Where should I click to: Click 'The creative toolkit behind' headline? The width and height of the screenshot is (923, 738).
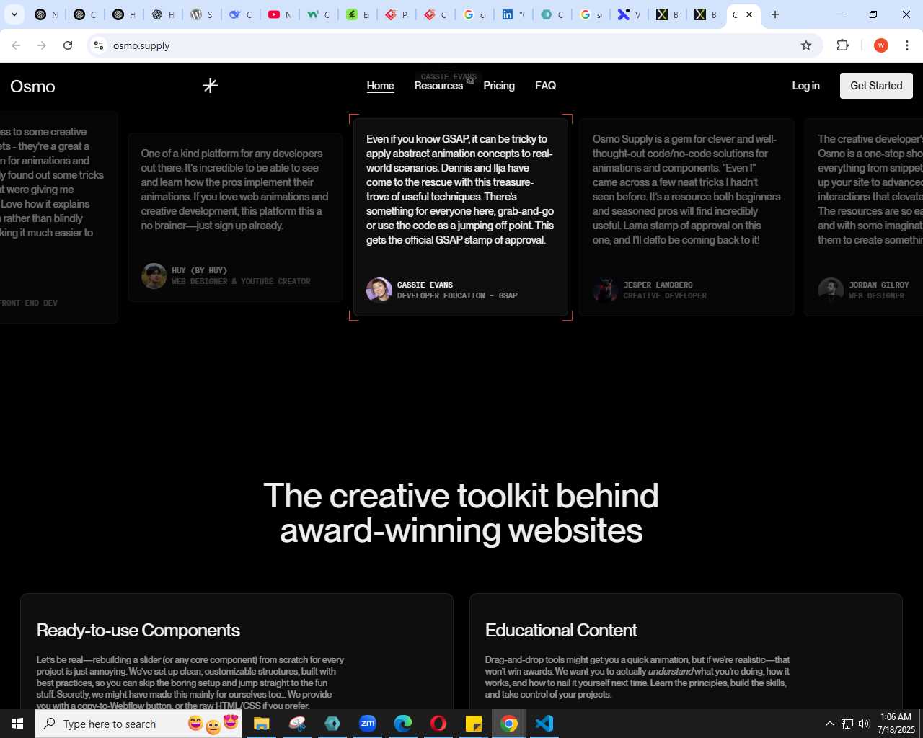click(461, 496)
